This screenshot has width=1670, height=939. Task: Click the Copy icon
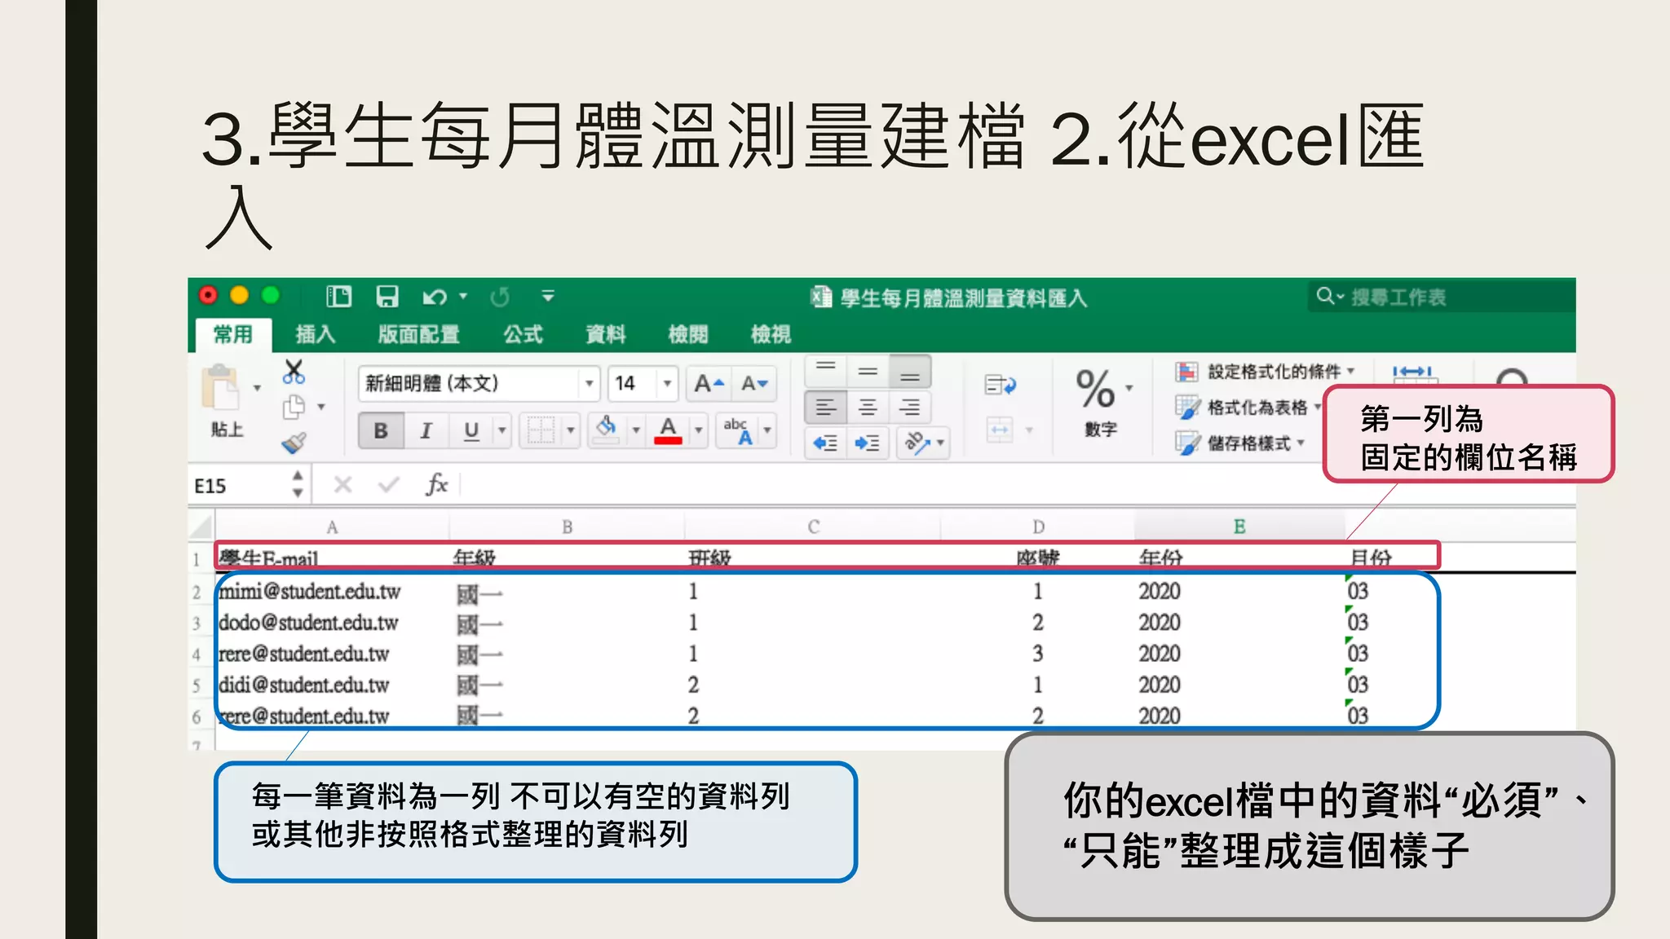(294, 407)
